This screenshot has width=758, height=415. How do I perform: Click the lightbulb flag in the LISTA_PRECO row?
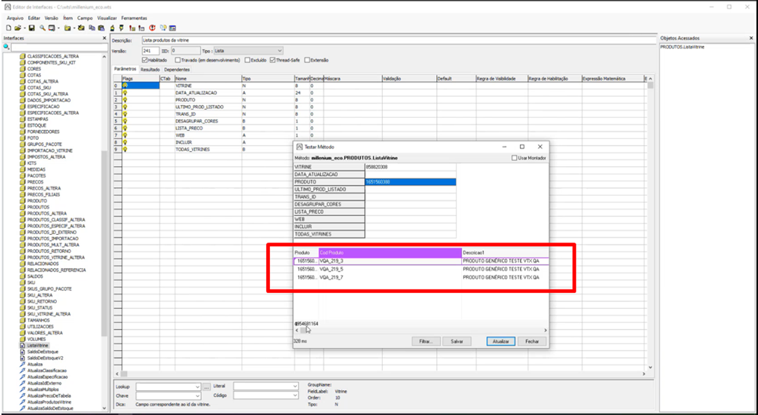pos(125,128)
